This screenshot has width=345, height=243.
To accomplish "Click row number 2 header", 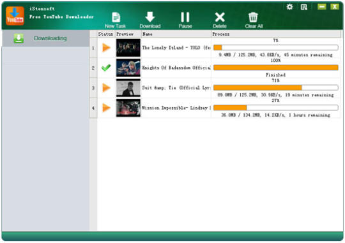I will click(x=93, y=68).
